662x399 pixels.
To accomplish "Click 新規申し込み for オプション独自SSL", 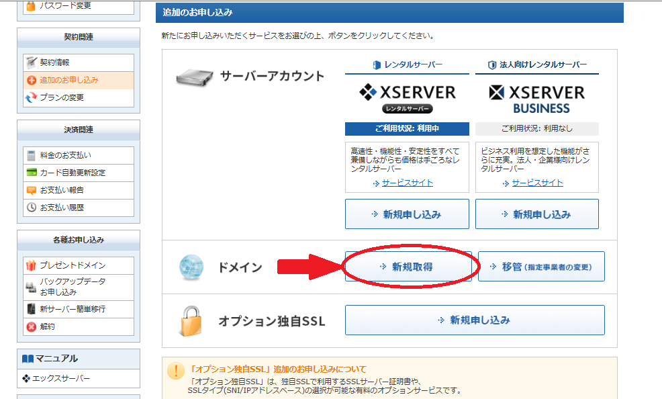I will tap(474, 320).
